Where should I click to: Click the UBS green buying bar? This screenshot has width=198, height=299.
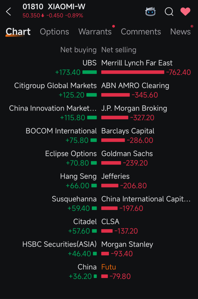point(89,72)
